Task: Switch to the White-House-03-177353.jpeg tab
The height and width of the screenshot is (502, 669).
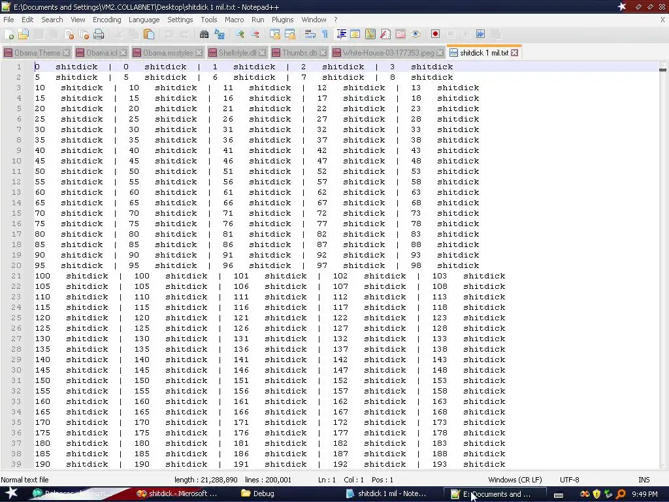Action: (x=388, y=52)
